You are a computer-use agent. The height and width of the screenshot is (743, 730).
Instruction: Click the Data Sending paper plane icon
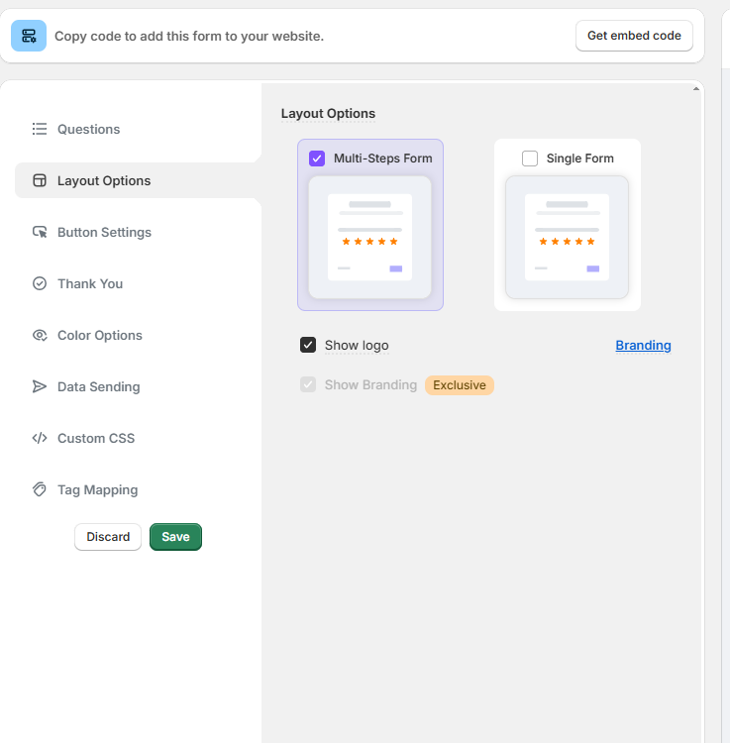pos(40,386)
